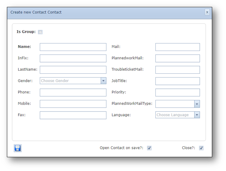Open the Choose Language dropdown
This screenshot has width=226, height=171.
click(x=197, y=115)
